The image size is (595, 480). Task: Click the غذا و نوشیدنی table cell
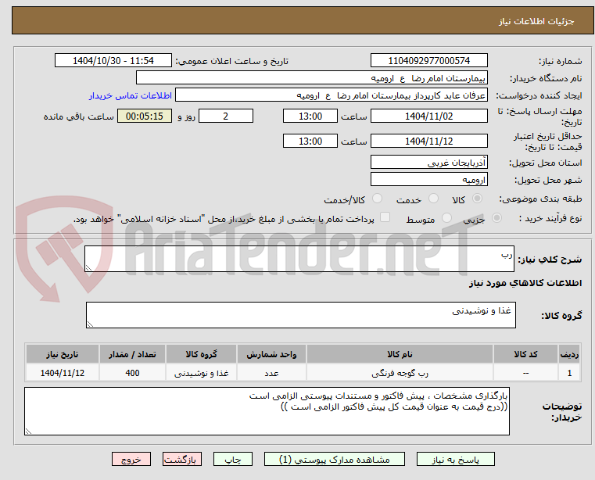[201, 373]
